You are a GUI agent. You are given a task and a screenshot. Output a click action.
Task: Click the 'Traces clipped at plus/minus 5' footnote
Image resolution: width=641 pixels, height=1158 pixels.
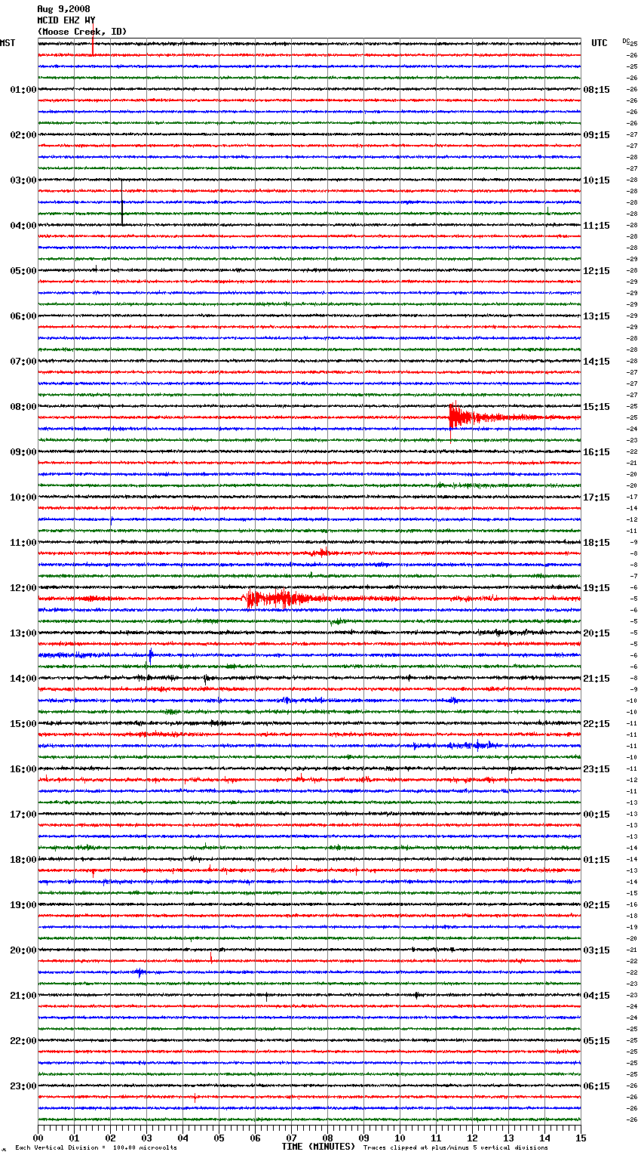point(455,1147)
